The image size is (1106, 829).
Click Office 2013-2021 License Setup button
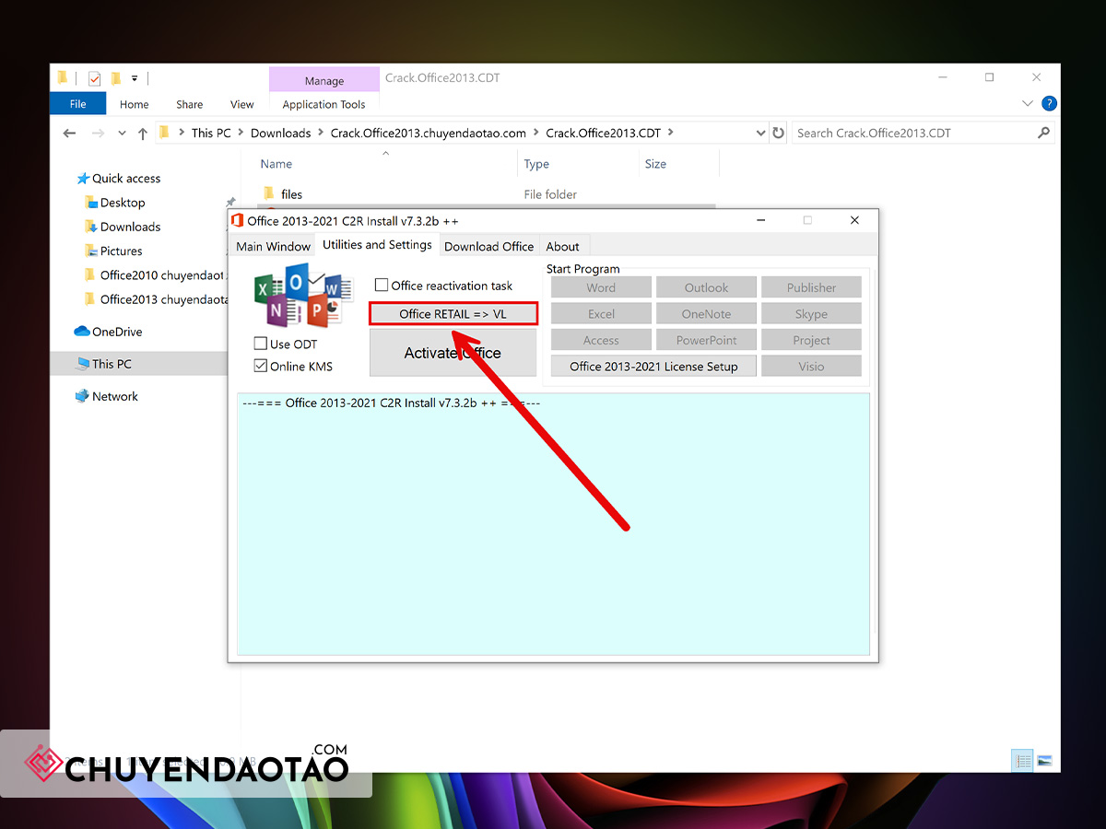[x=653, y=366]
